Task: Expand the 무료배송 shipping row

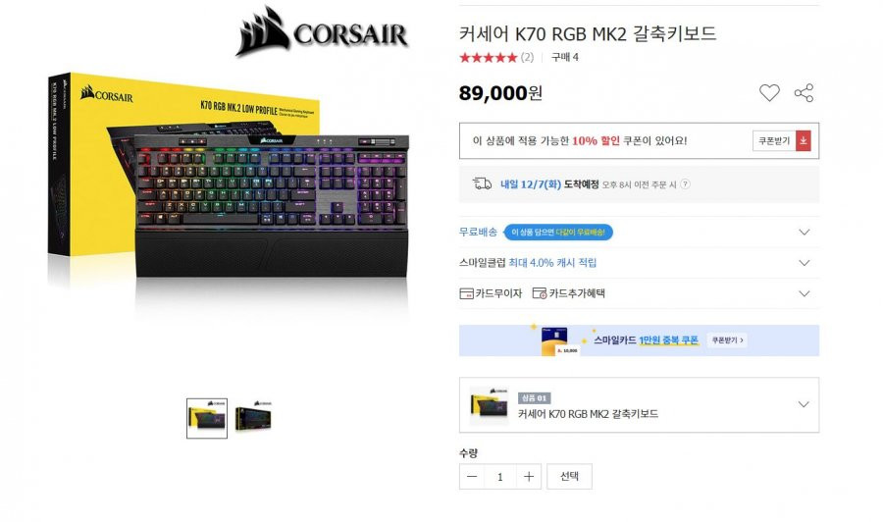Action: (x=639, y=232)
